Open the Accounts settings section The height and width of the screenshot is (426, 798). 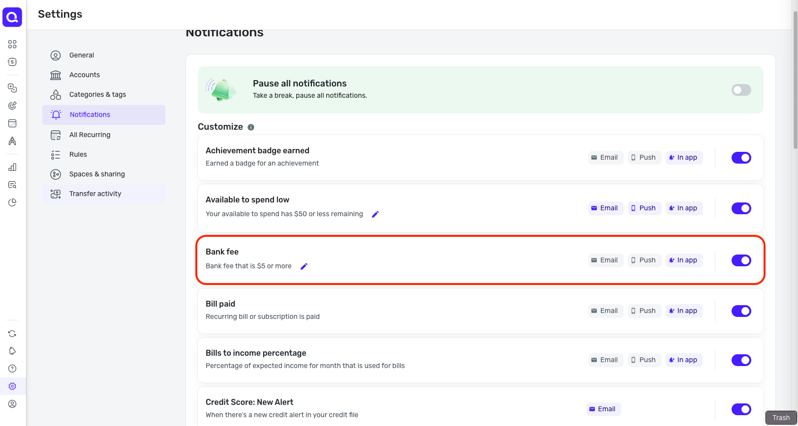click(x=85, y=75)
